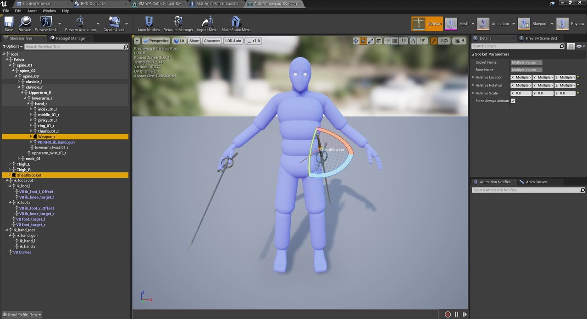Click the Make Static Mesh icon
Viewport: 587px width, 319px height.
236,23
